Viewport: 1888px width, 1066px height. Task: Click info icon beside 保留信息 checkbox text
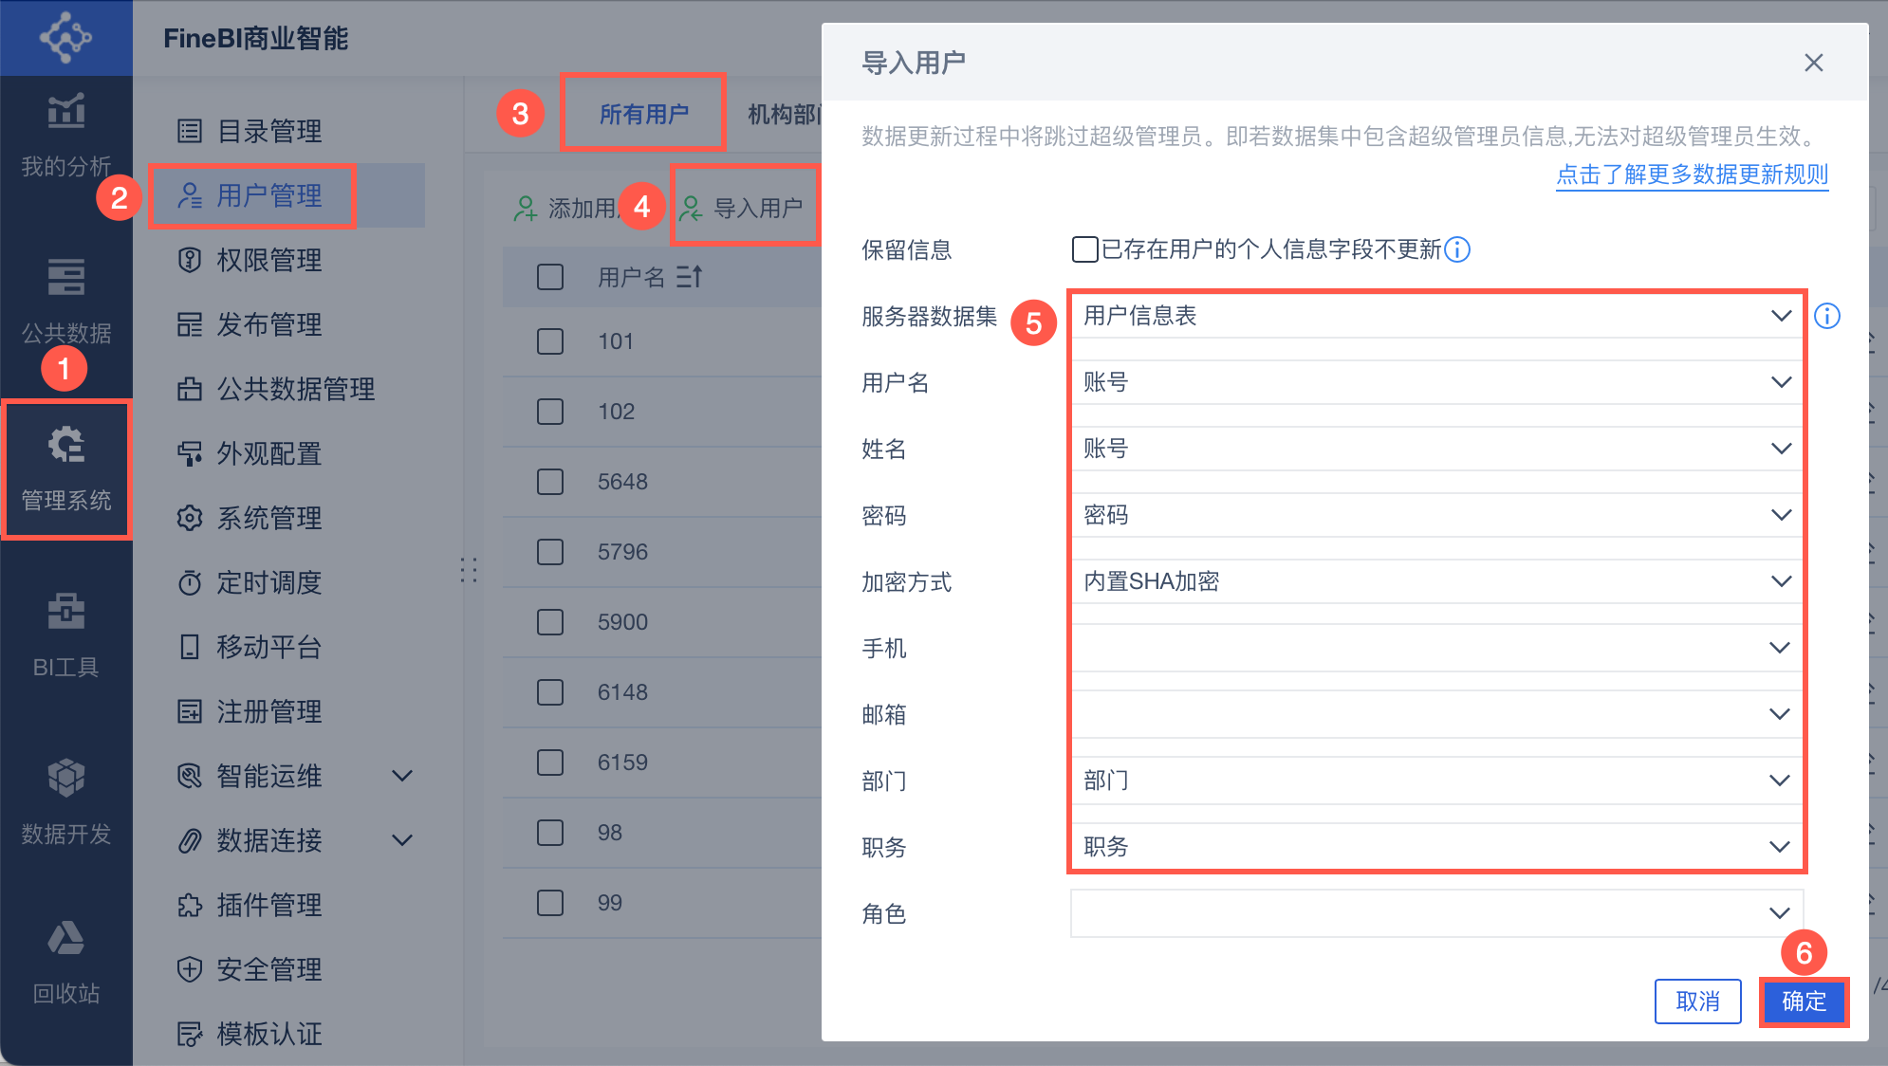tap(1457, 249)
